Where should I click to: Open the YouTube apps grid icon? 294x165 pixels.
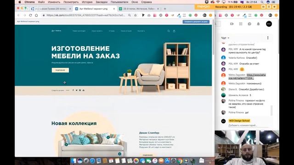pos(241,24)
